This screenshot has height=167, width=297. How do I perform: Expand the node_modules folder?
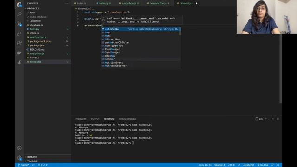(47, 17)
